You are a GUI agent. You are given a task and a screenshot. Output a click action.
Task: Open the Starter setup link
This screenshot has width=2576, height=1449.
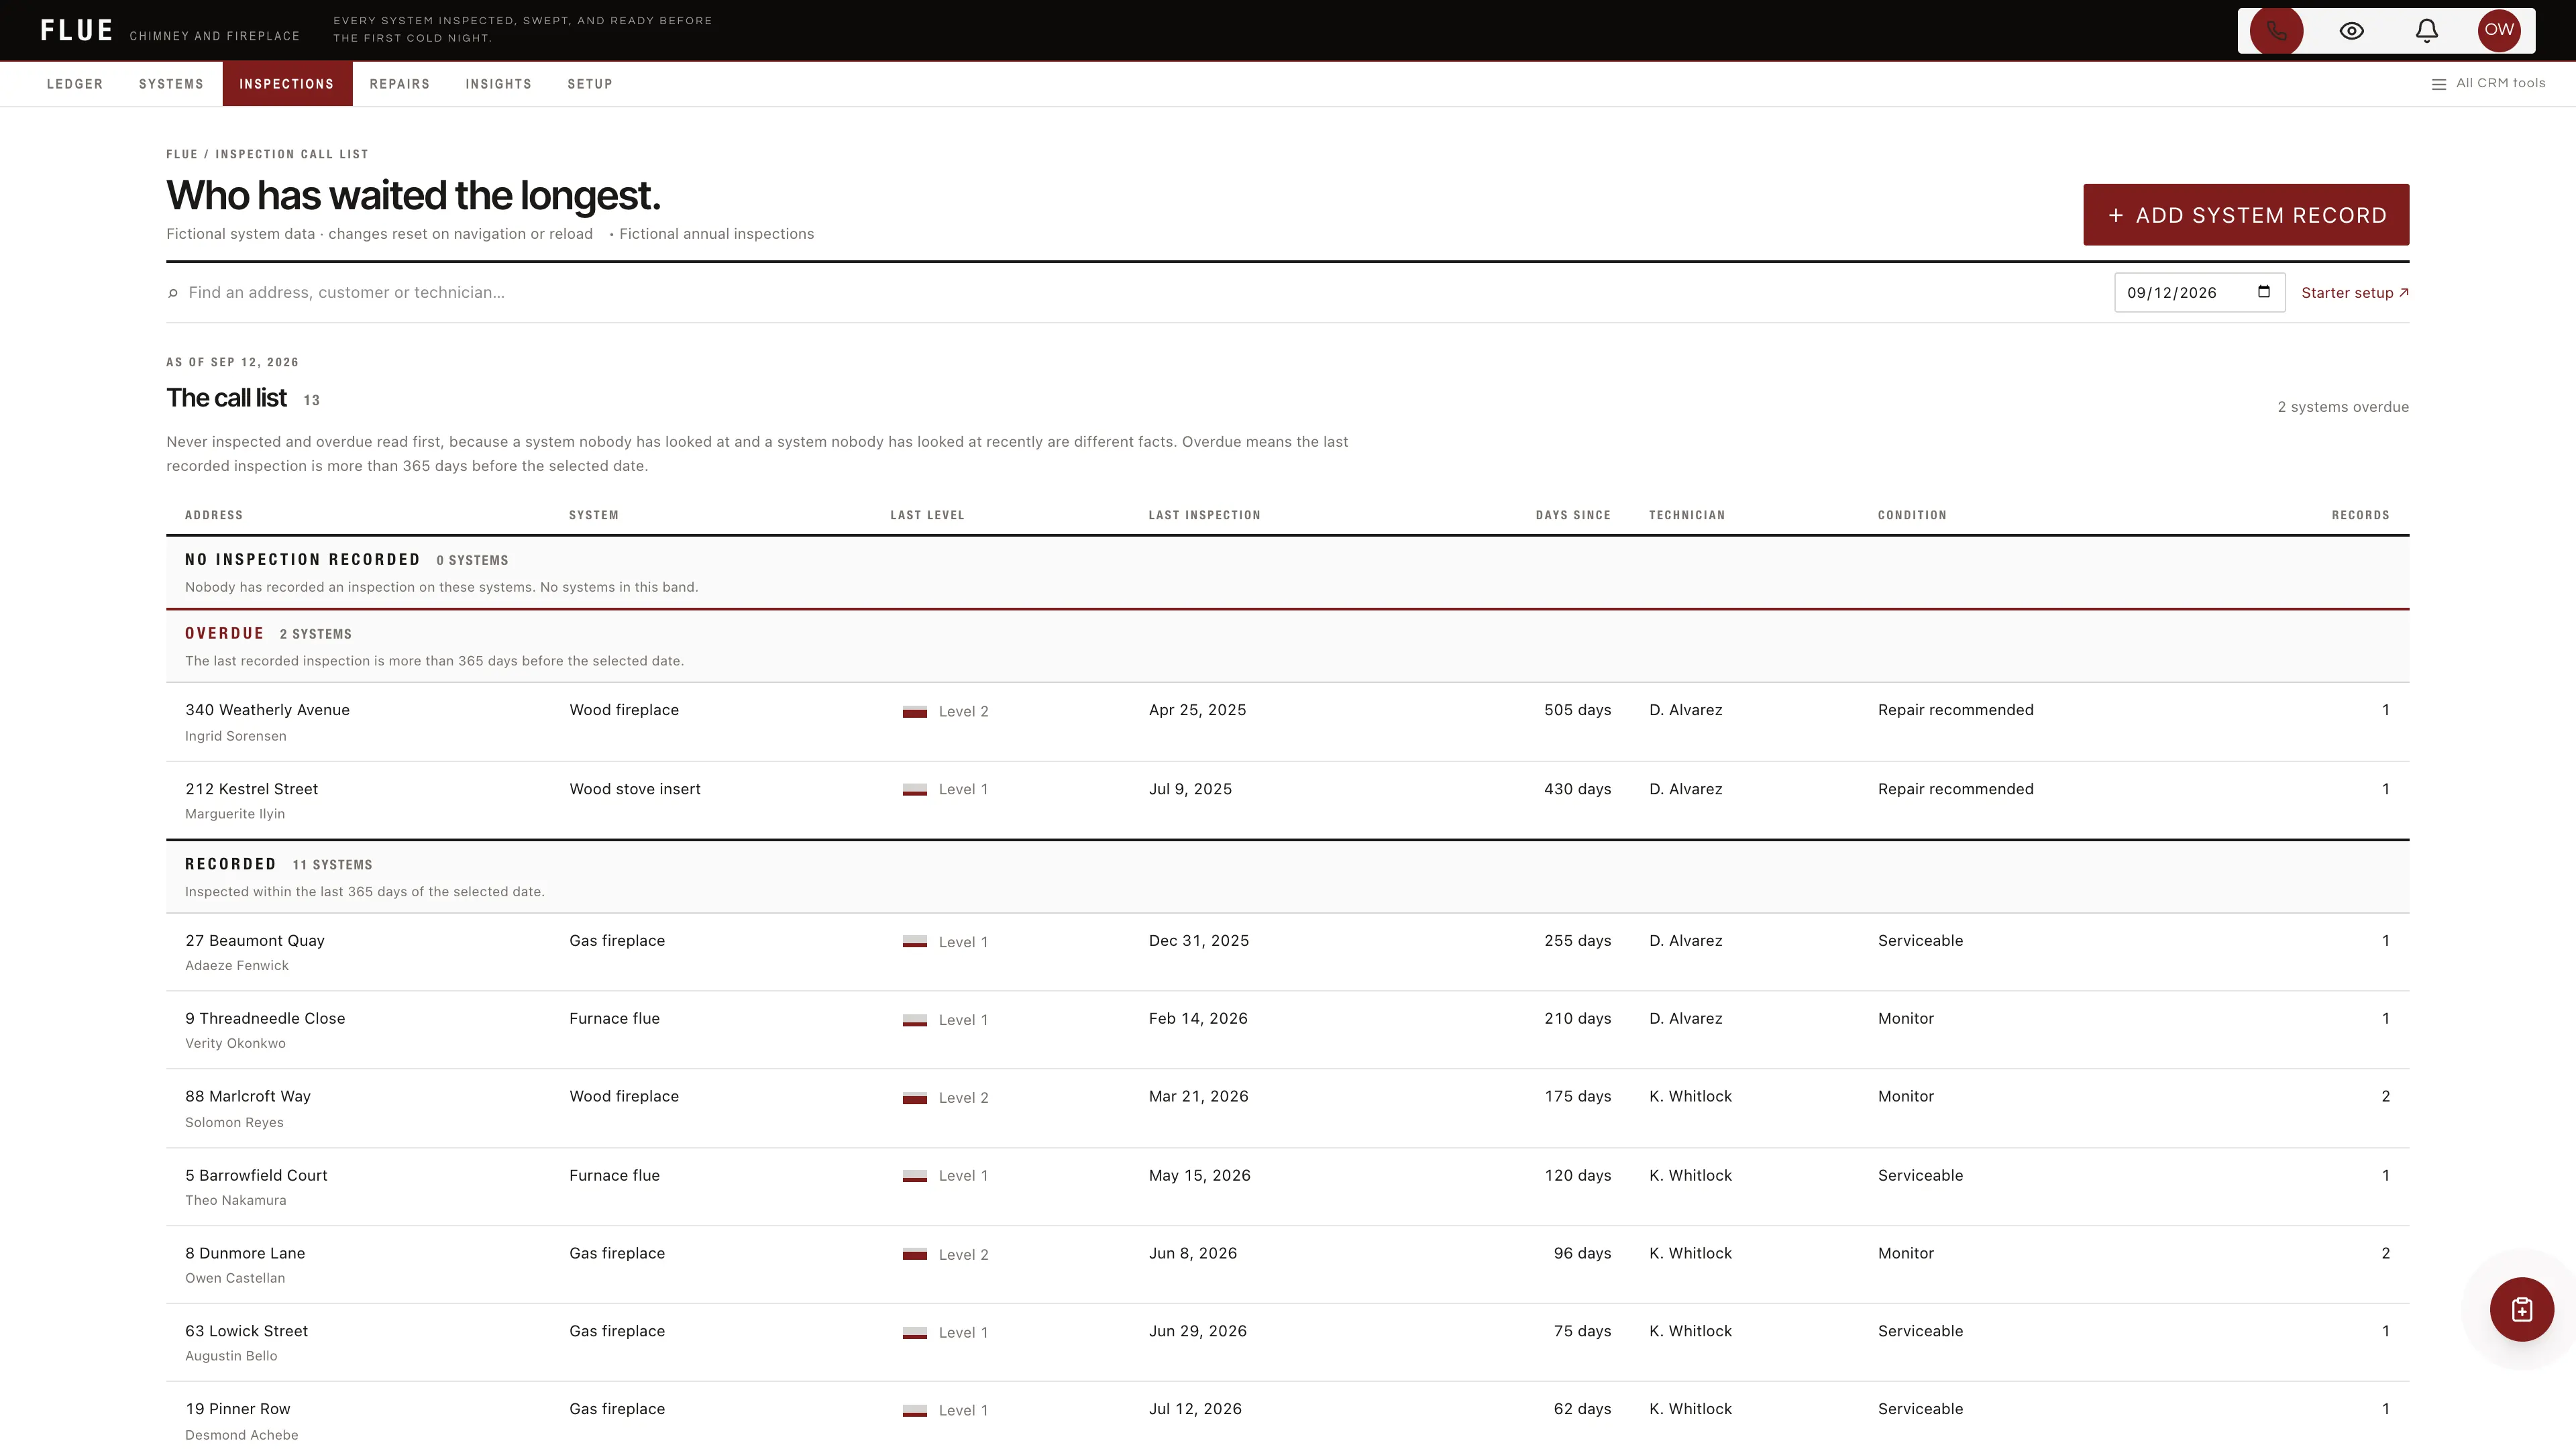(2355, 292)
